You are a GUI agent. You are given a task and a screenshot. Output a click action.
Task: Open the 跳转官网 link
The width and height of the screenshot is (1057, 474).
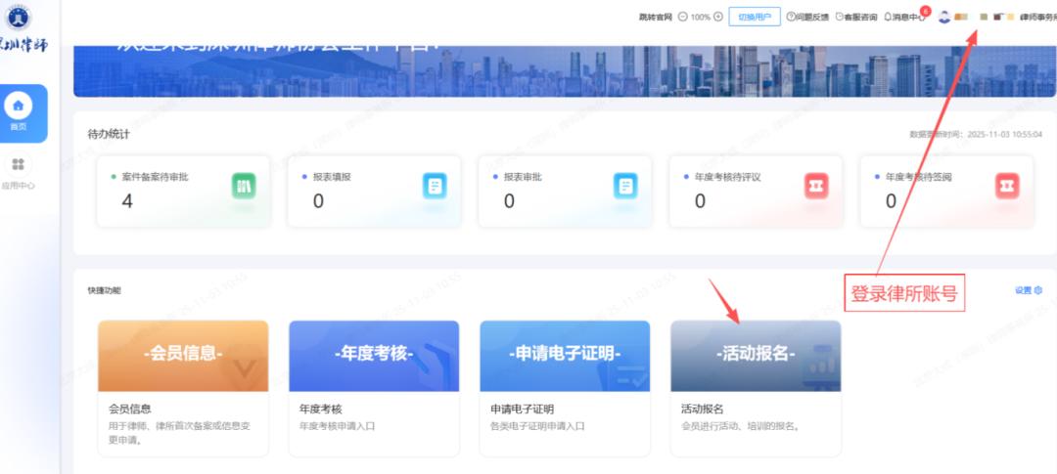pos(655,17)
